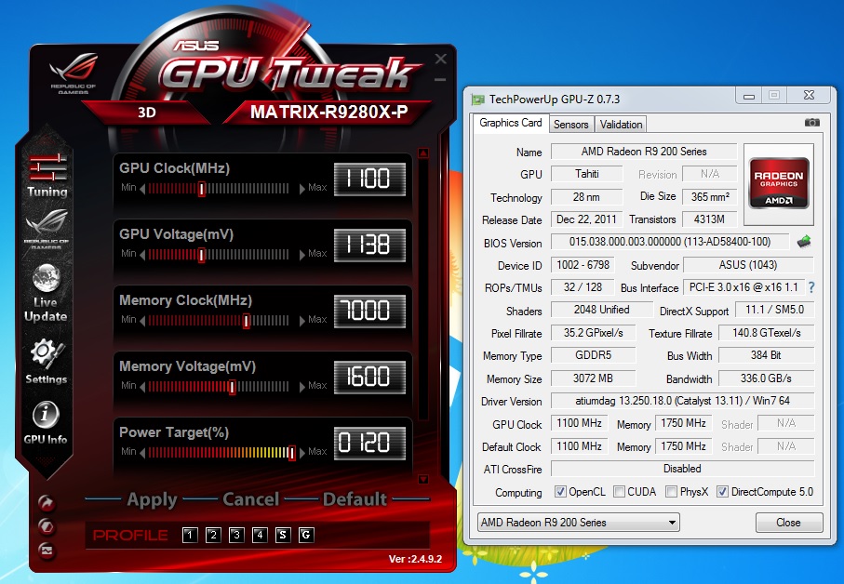Increase Memory Clock with right arrow
Image resolution: width=844 pixels, height=584 pixels.
(x=301, y=321)
